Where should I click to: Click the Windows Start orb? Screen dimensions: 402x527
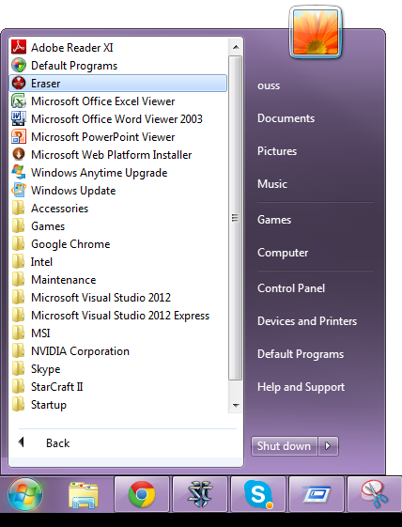(25, 494)
